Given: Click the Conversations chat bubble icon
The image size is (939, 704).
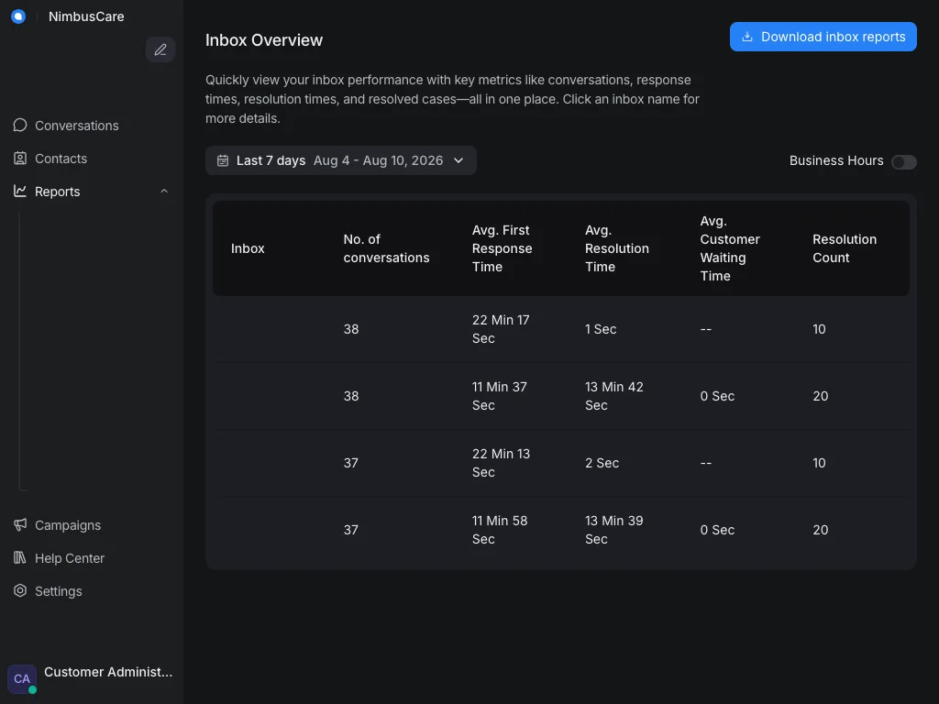Looking at the screenshot, I should pos(20,125).
